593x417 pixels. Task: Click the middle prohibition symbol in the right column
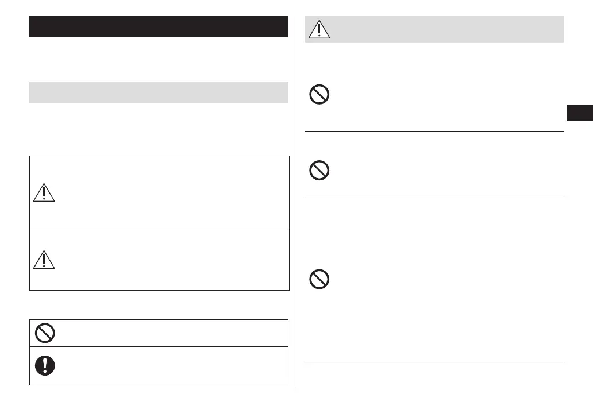pyautogui.click(x=319, y=171)
